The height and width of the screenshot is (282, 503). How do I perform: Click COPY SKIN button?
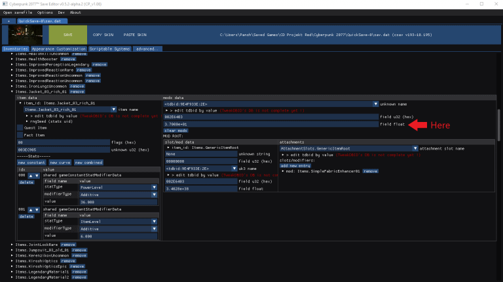pyautogui.click(x=103, y=35)
